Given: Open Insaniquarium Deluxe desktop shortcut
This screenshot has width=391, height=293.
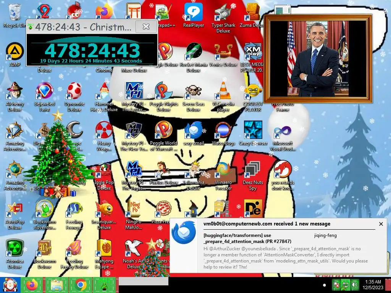Looking at the screenshot, I should (104, 215).
